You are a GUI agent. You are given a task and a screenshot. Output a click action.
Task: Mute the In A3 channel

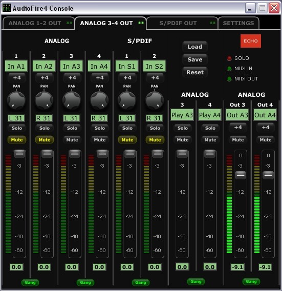[x=72, y=140]
